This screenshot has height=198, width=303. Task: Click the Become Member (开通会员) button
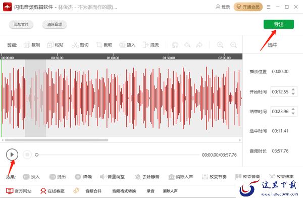point(248,7)
